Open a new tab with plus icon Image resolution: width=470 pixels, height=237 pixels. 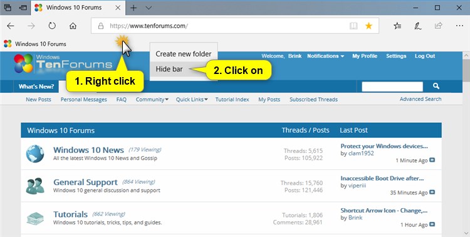point(133,8)
